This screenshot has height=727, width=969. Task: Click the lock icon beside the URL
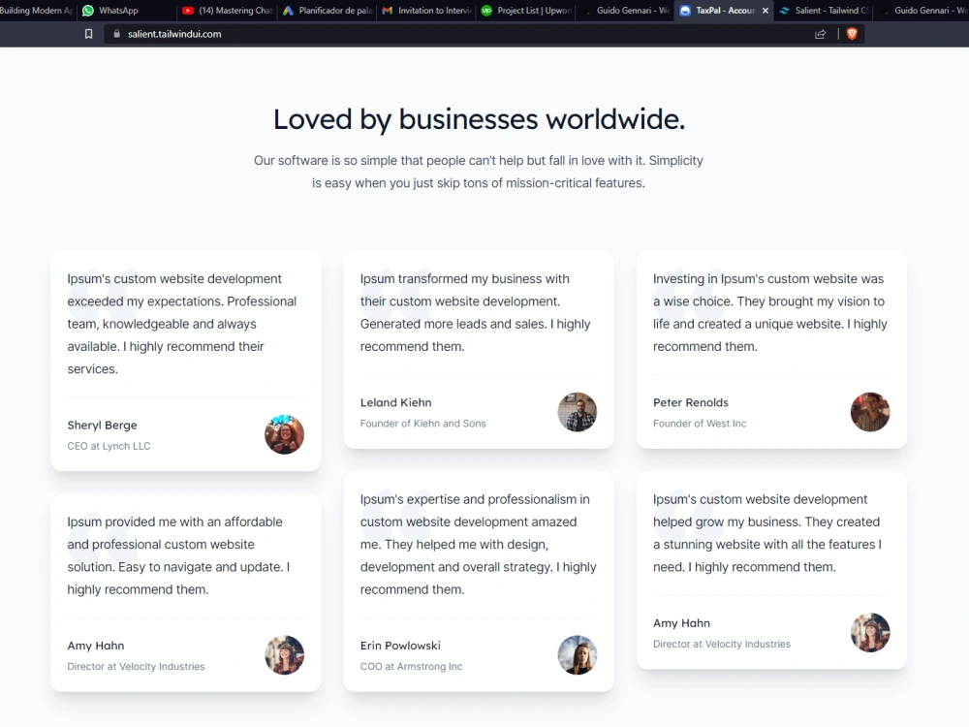[x=117, y=34]
